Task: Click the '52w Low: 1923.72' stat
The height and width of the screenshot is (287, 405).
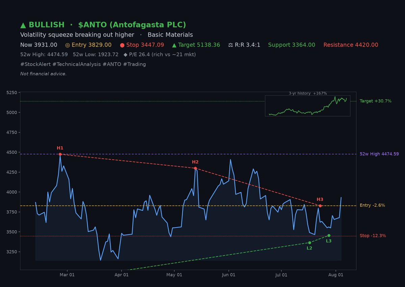Action: (x=96, y=54)
